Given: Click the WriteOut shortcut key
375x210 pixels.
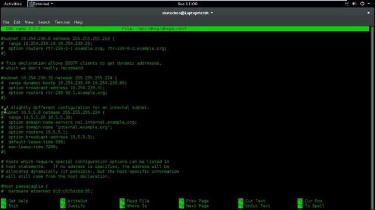Looking at the screenshot, I should point(63,201).
